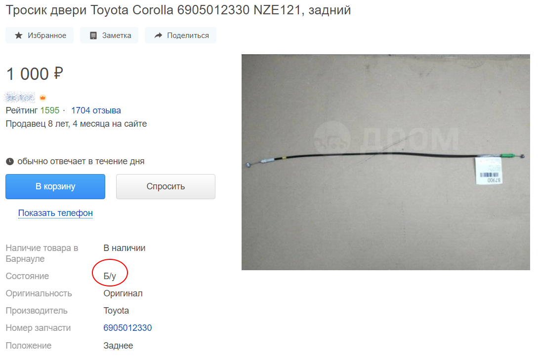Click the Избранное favorites button
Screen dimensions: 539x356
coord(40,36)
